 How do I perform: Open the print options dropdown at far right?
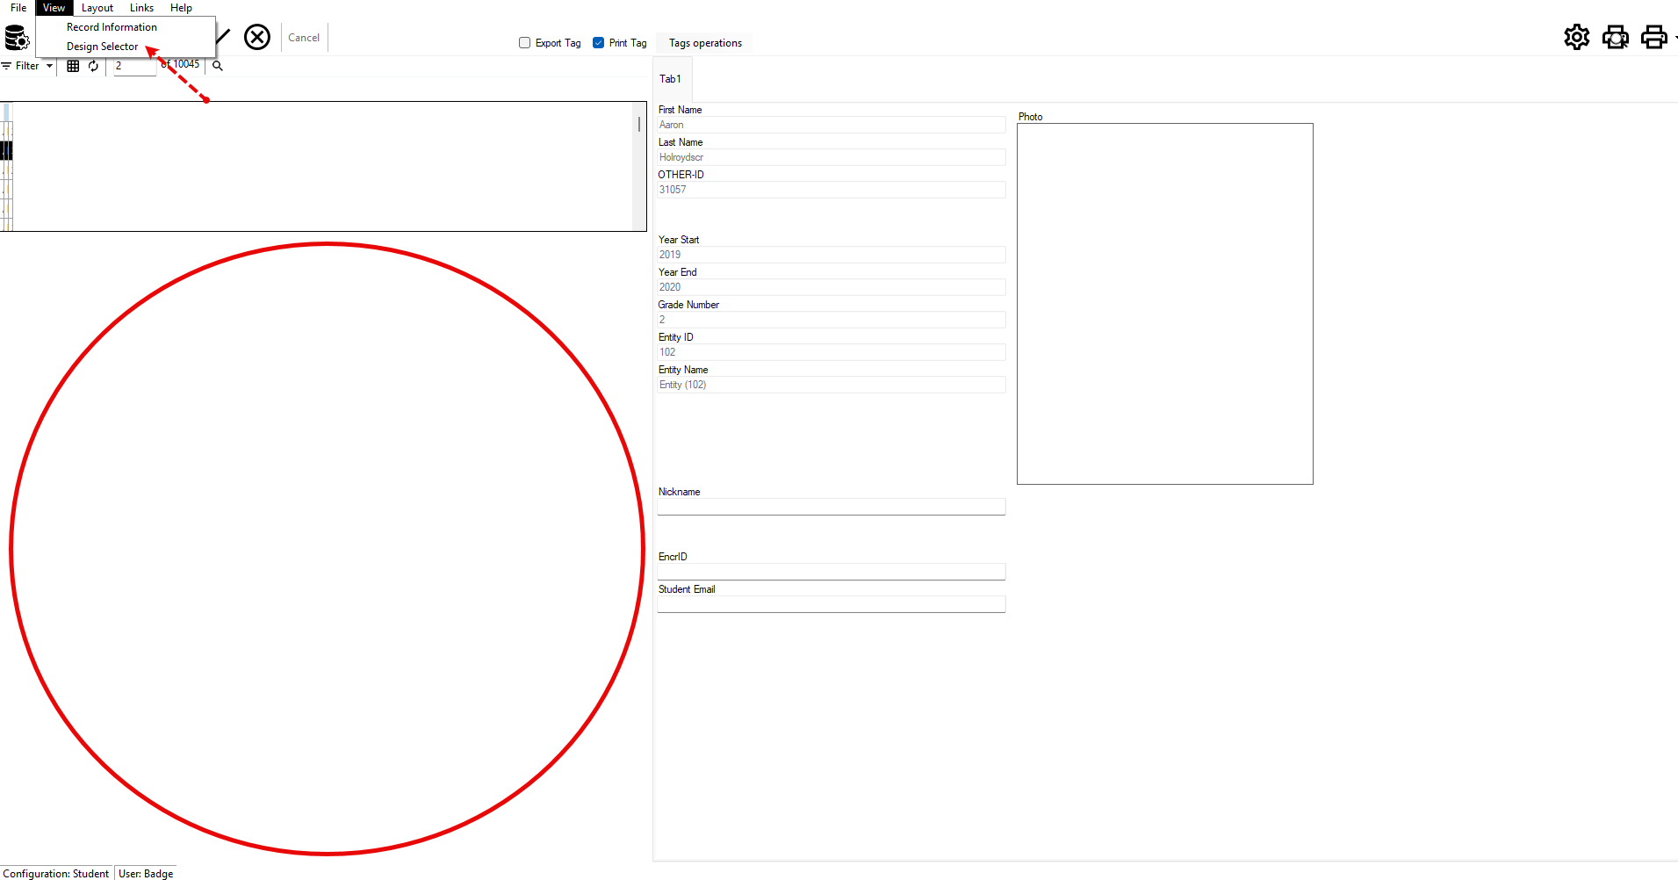click(x=1674, y=37)
